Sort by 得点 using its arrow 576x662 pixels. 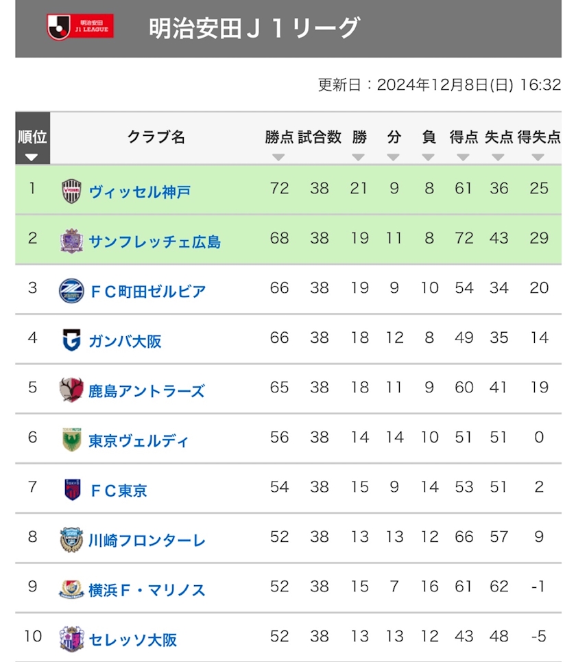(464, 157)
